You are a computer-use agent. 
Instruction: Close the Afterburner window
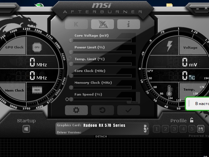206,8
